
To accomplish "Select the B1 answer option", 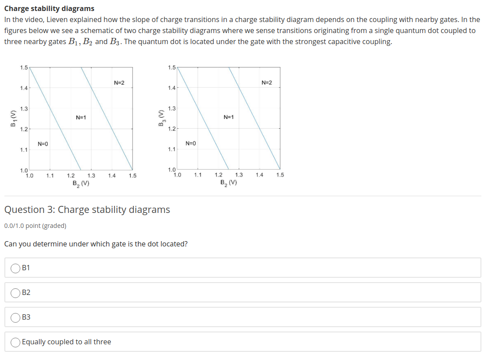I will [x=15, y=267].
